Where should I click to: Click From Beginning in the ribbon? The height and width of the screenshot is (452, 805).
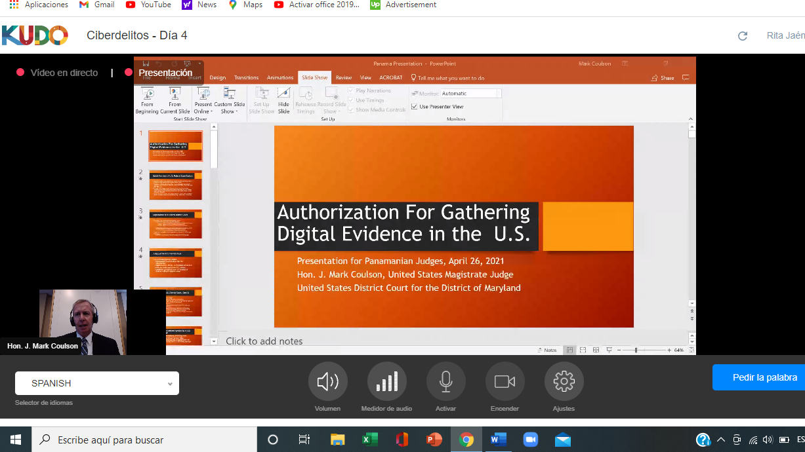click(x=147, y=100)
